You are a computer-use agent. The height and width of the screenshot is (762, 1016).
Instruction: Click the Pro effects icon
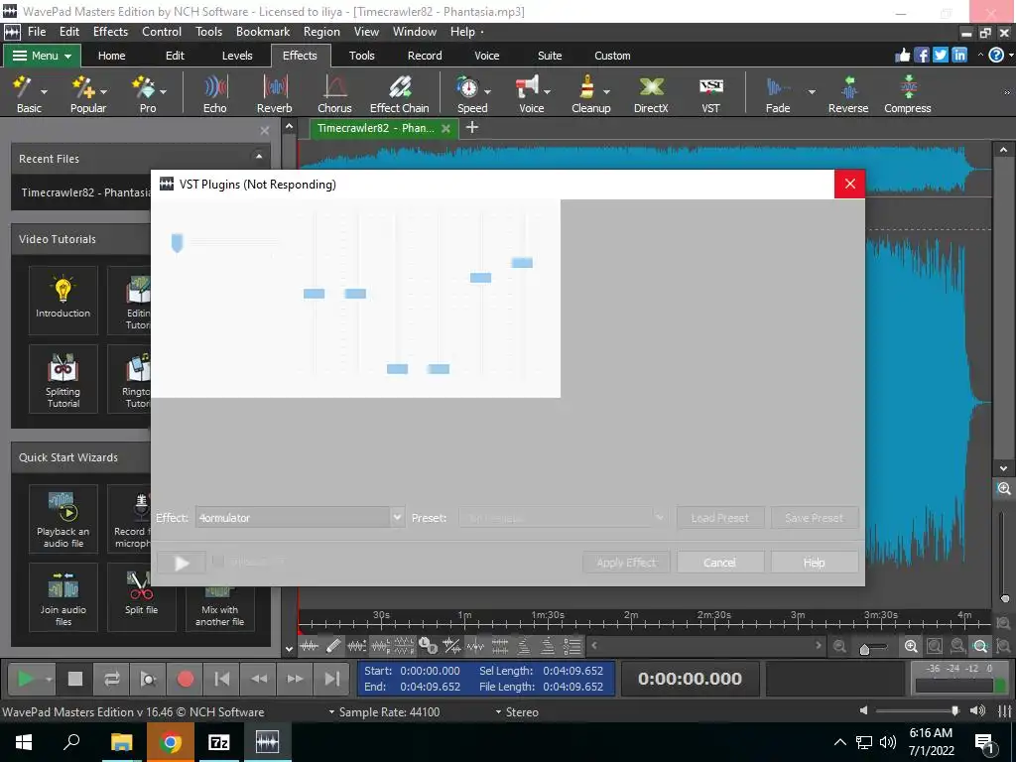[x=143, y=87]
